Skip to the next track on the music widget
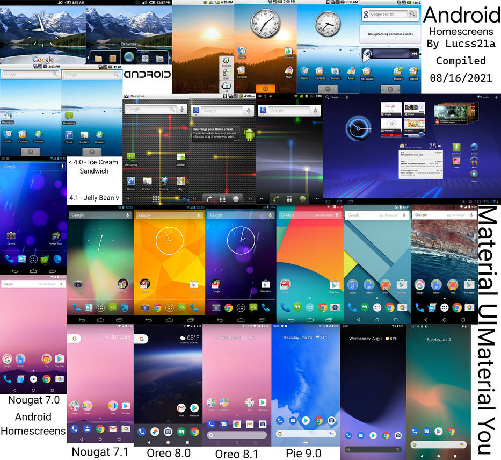The width and height of the screenshot is (501, 460). pyautogui.click(x=414, y=53)
